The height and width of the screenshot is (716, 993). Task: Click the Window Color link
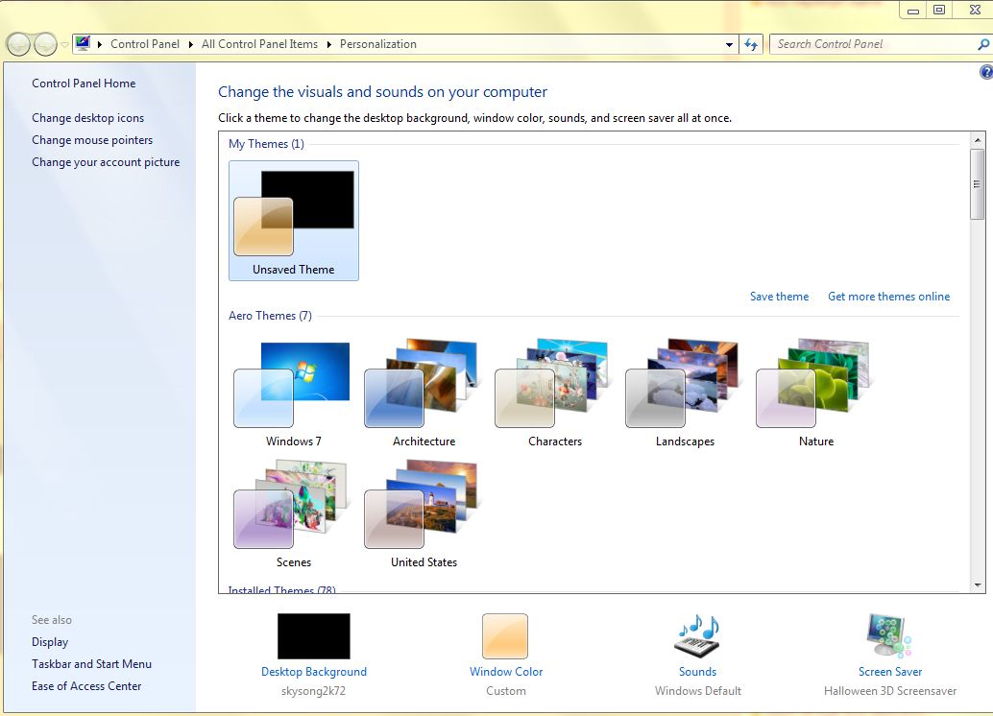pyautogui.click(x=506, y=672)
